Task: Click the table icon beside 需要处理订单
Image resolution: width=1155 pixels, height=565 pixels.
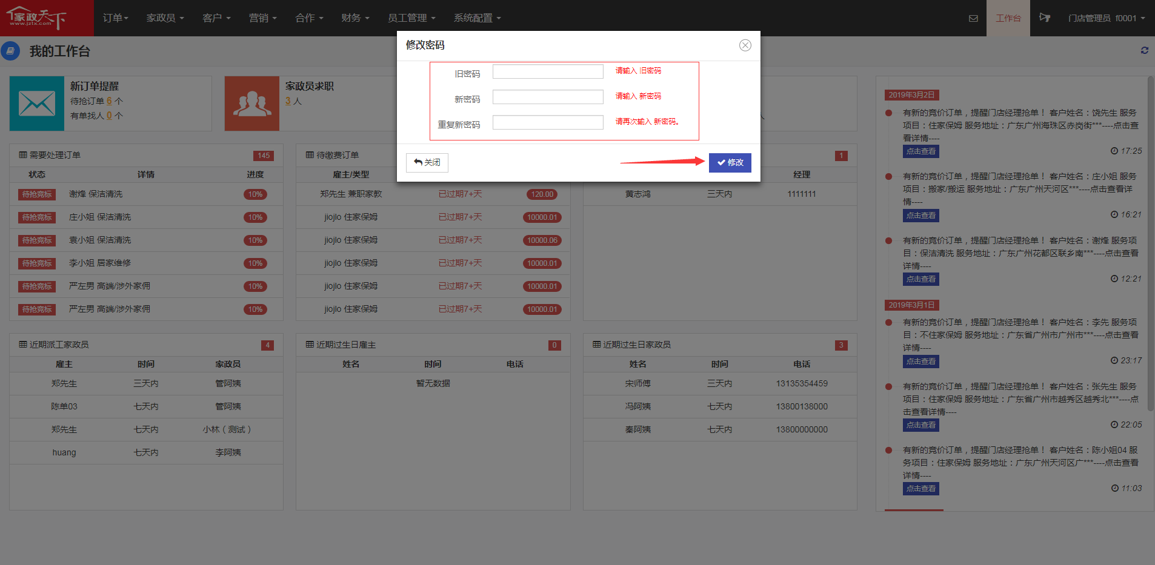Action: pos(23,155)
